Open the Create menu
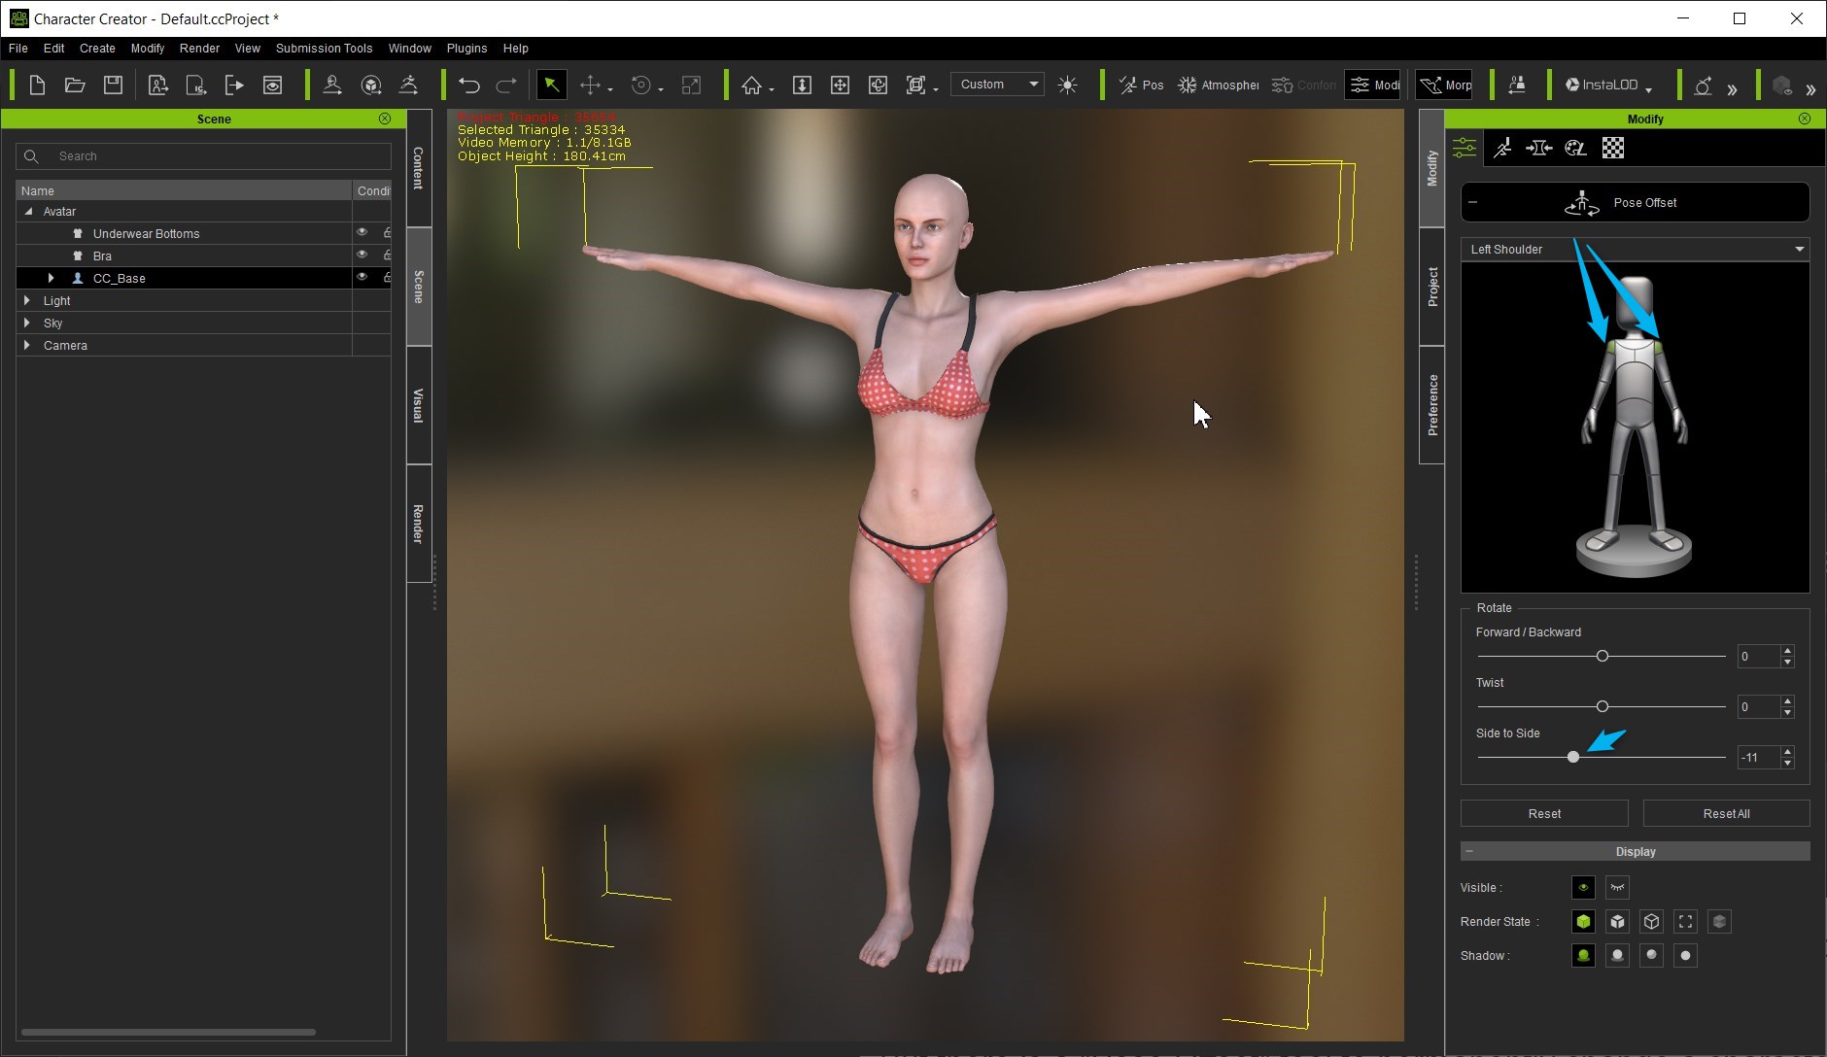1827x1057 pixels. tap(97, 48)
